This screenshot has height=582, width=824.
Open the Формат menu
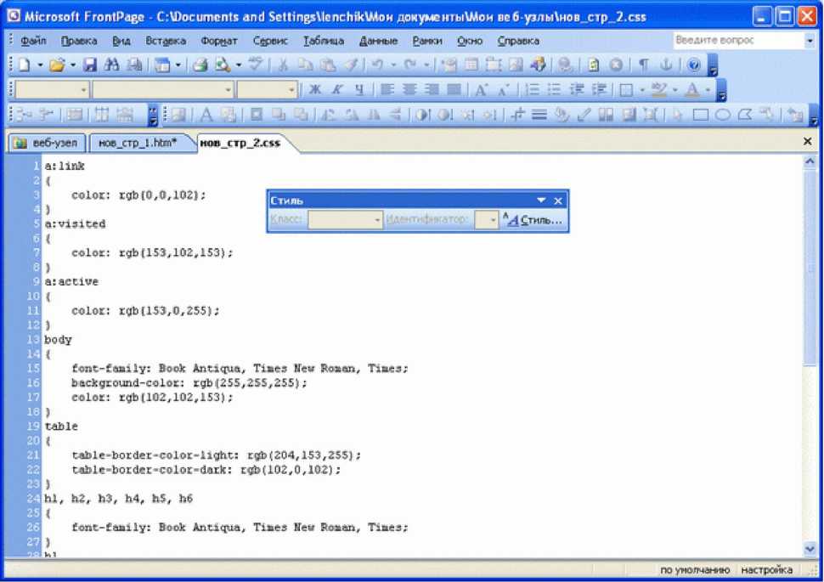(x=219, y=40)
